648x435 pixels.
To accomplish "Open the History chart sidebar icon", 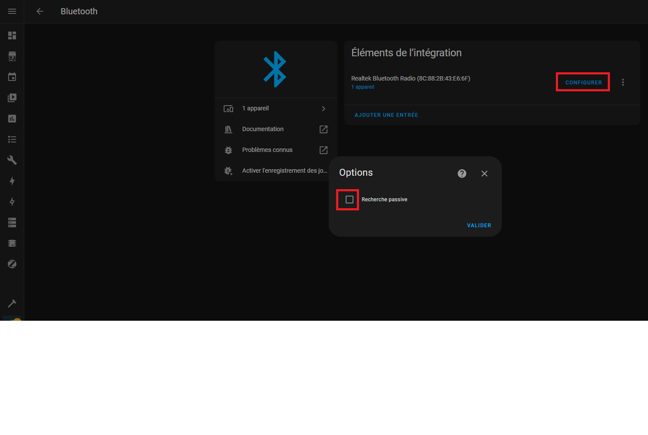I will point(12,119).
